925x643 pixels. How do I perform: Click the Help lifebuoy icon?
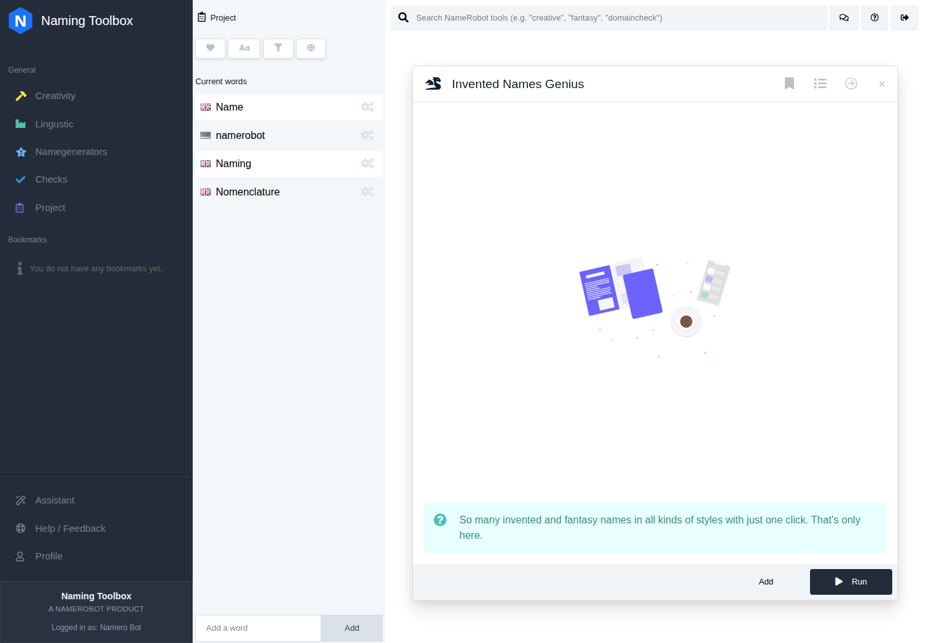point(21,529)
